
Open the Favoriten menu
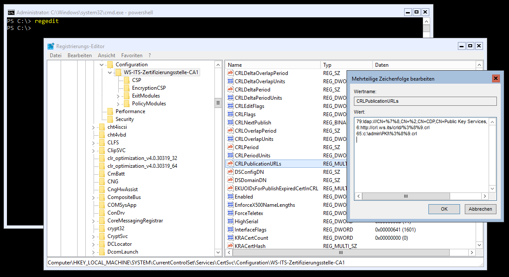[132, 55]
